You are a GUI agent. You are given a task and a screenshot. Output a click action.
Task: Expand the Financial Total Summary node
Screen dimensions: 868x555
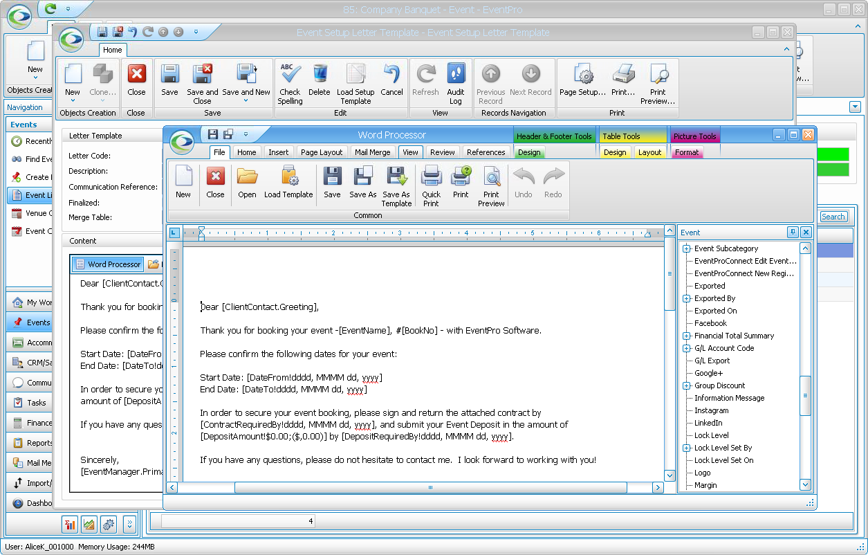687,336
